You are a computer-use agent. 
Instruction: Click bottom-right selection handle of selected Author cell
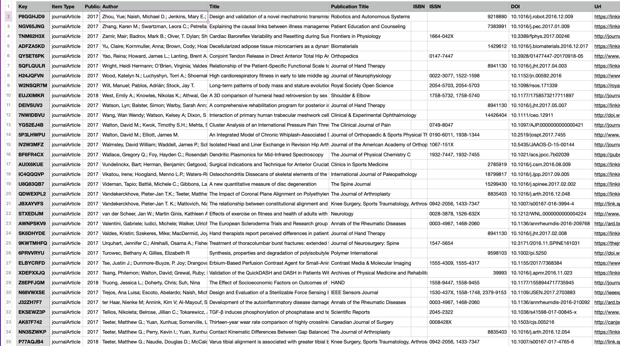[208, 22]
